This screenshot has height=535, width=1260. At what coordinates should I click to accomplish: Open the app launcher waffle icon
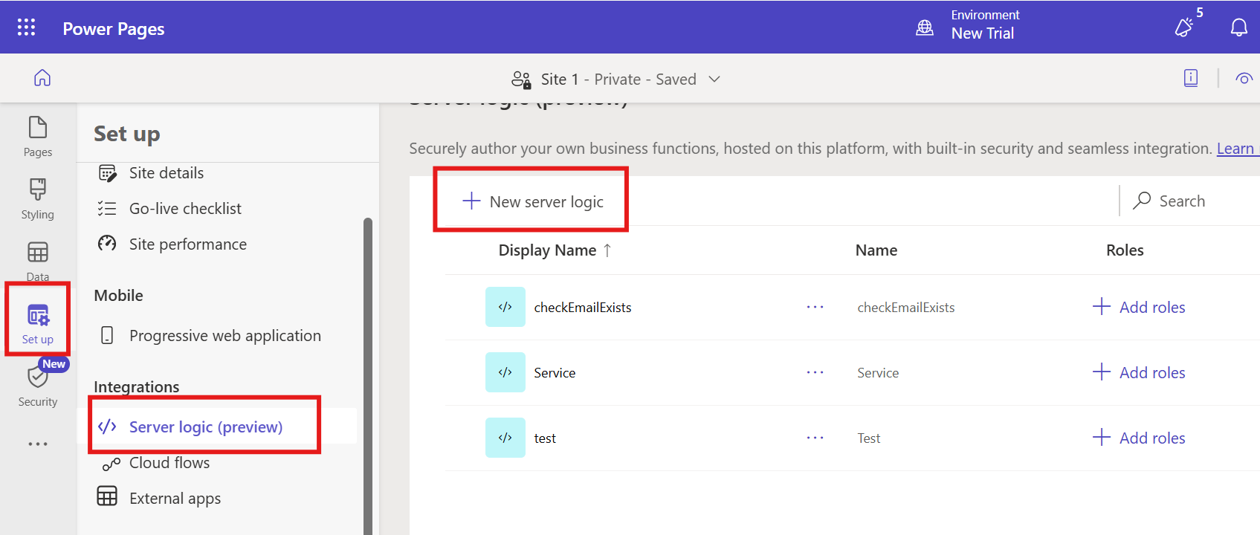click(x=26, y=27)
